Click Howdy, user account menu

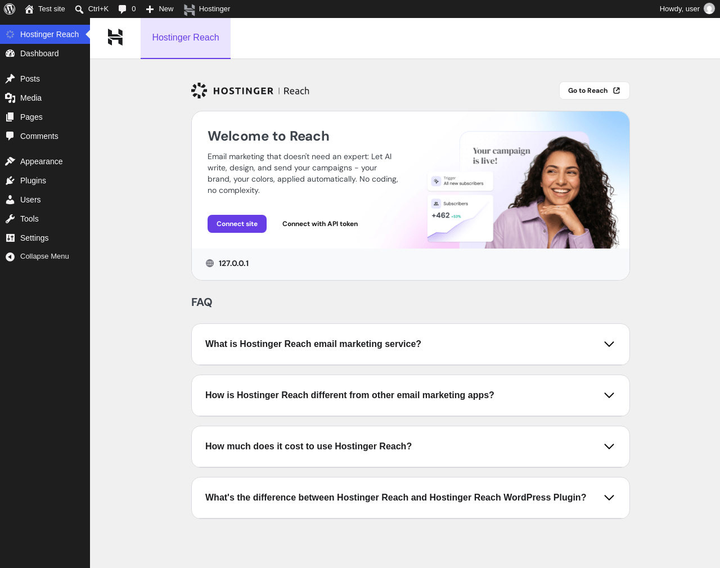687,9
